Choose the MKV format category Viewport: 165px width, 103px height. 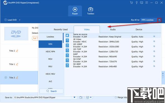[50, 67]
